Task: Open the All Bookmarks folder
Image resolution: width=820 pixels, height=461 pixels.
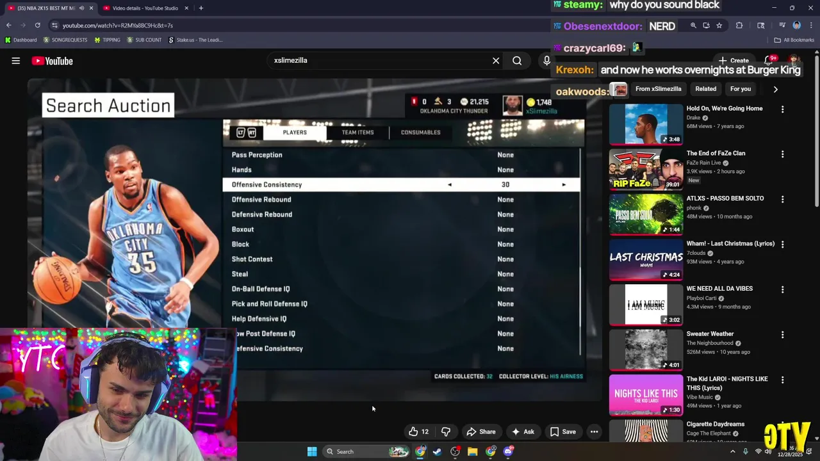Action: click(x=794, y=40)
